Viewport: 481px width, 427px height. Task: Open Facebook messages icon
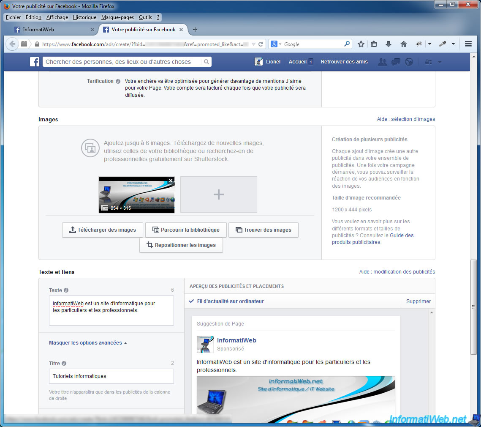tap(396, 62)
